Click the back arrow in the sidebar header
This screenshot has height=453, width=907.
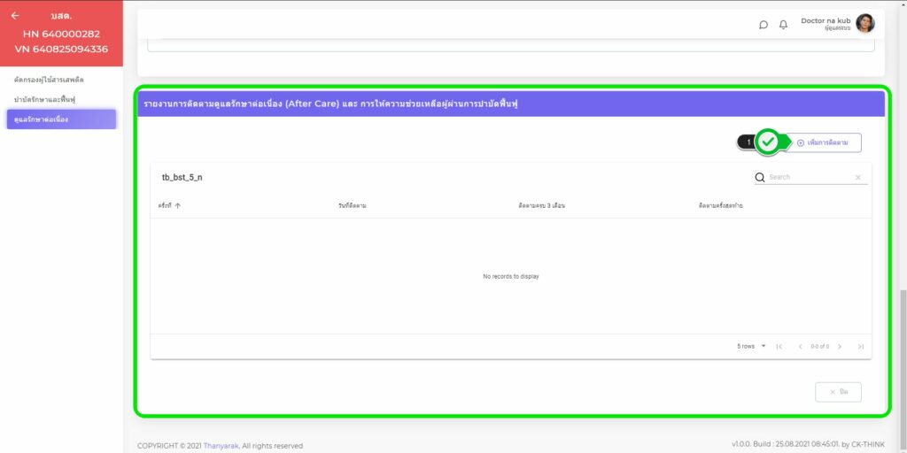[15, 16]
